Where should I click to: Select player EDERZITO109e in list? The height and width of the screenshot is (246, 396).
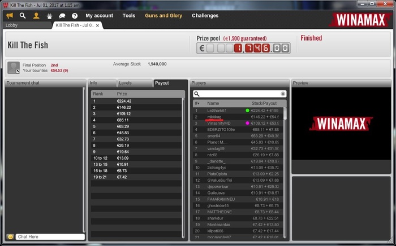[238, 129]
